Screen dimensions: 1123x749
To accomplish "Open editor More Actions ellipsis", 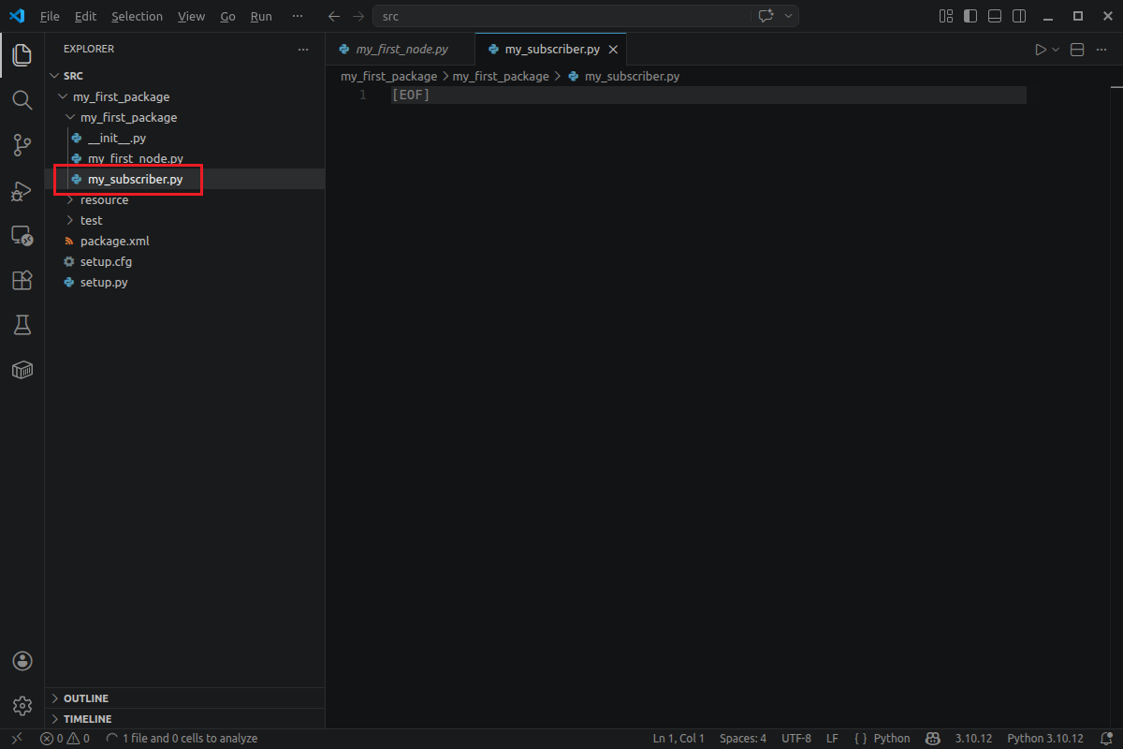I will click(1101, 50).
